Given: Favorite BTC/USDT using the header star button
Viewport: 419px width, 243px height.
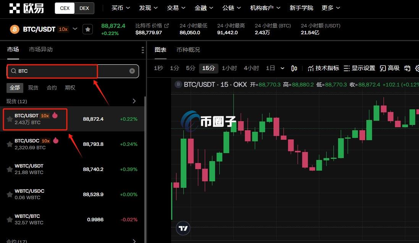Looking at the screenshot, I should pos(87,29).
